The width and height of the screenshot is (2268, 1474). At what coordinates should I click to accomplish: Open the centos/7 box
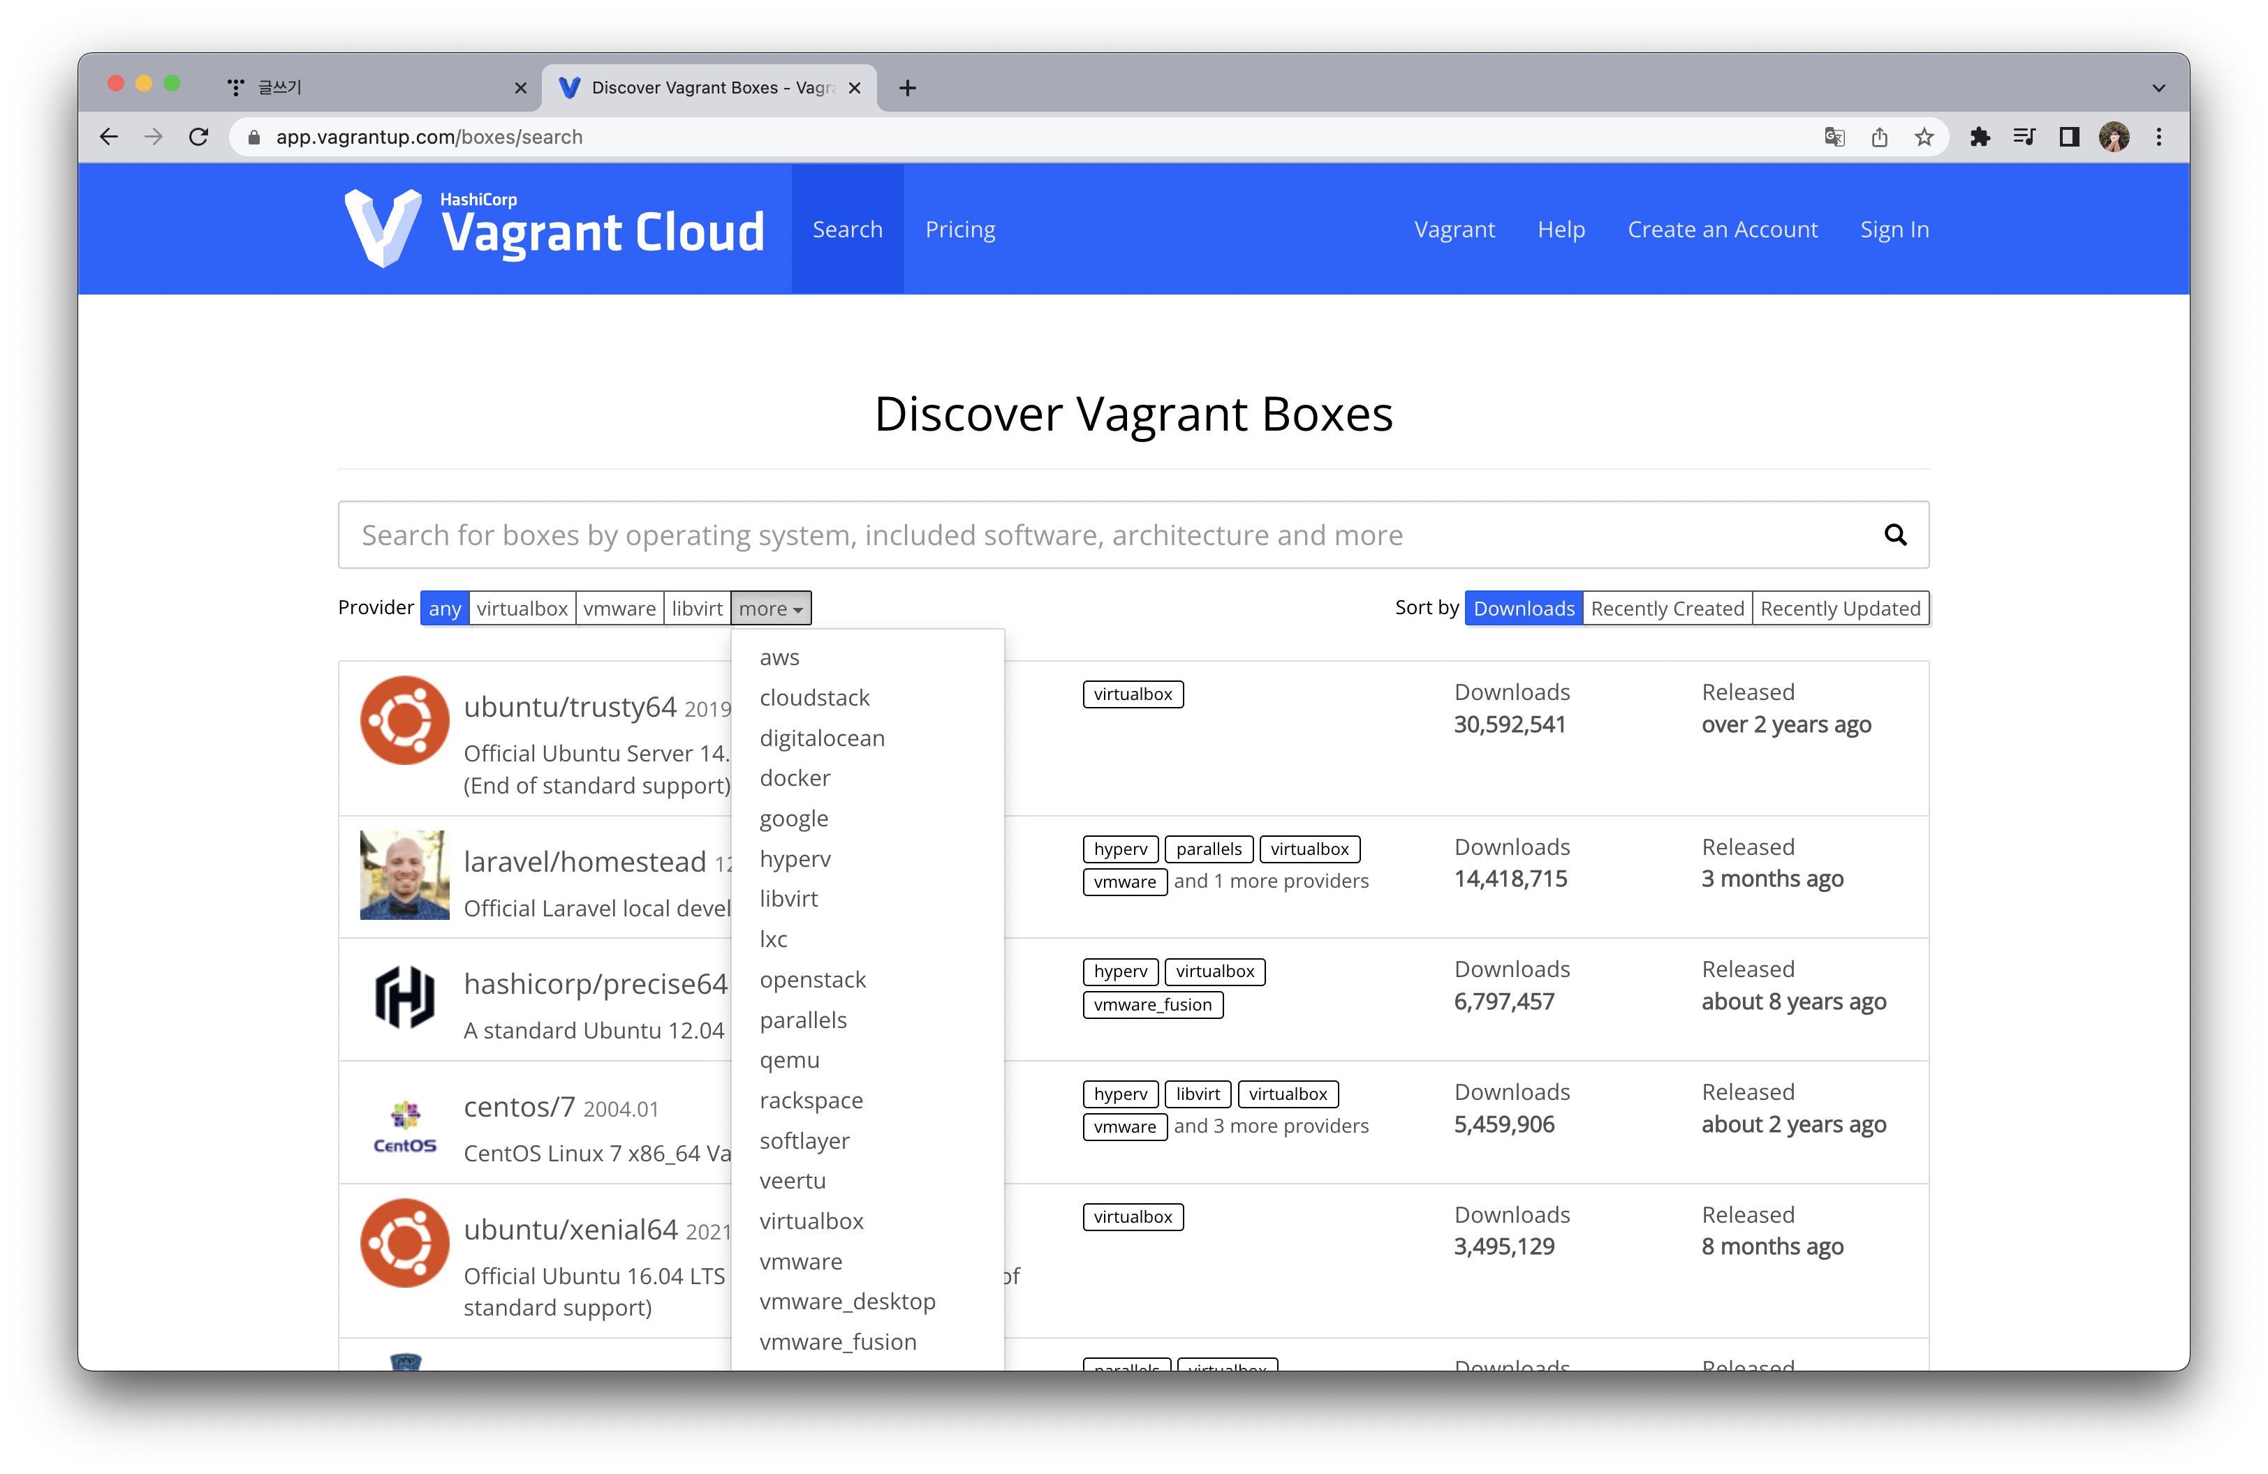[520, 1108]
